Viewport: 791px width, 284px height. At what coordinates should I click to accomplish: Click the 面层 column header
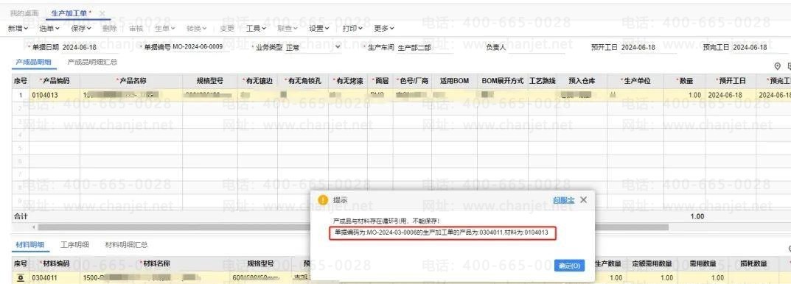[380, 81]
